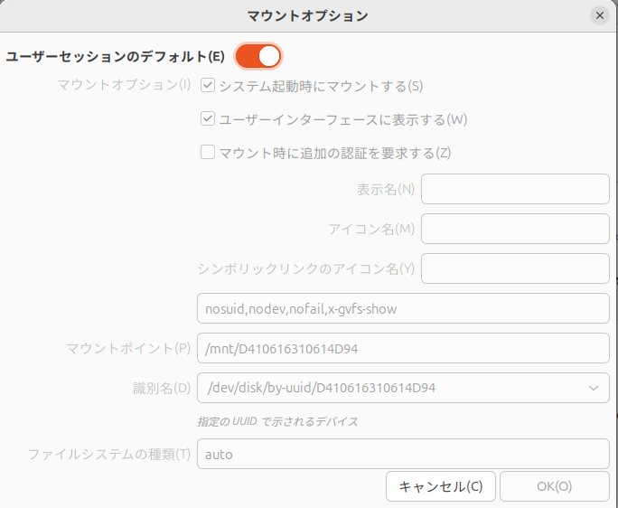This screenshot has width=618, height=508.
Task: Click the マウントオプション title bar
Action: [307, 15]
